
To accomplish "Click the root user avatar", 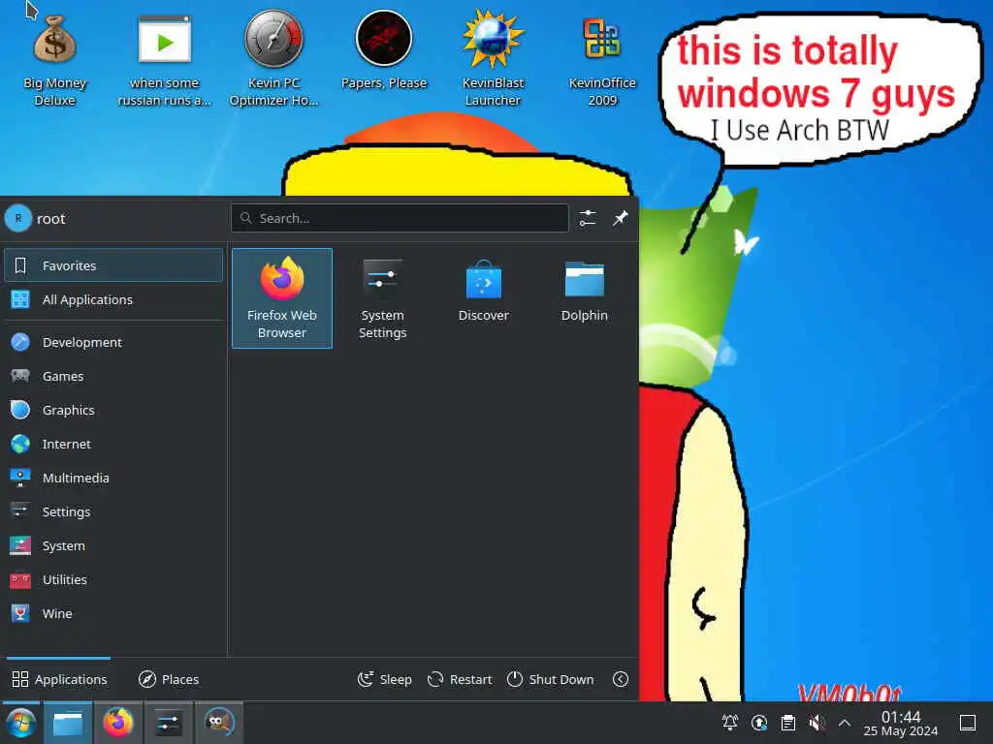I will (x=18, y=218).
